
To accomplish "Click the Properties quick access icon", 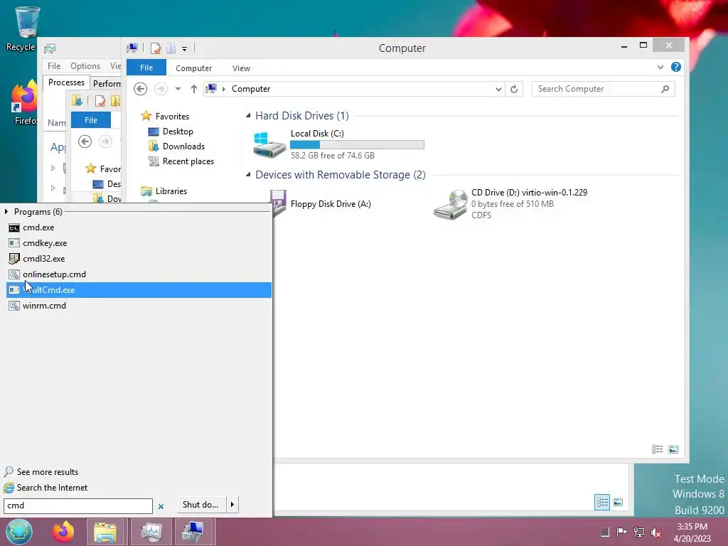I will point(156,48).
